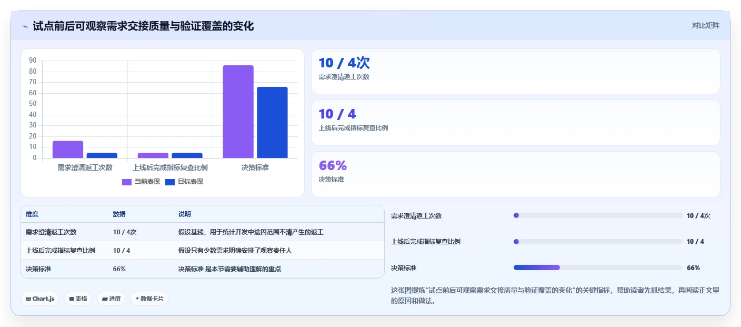Click the large 66% card value

333,165
